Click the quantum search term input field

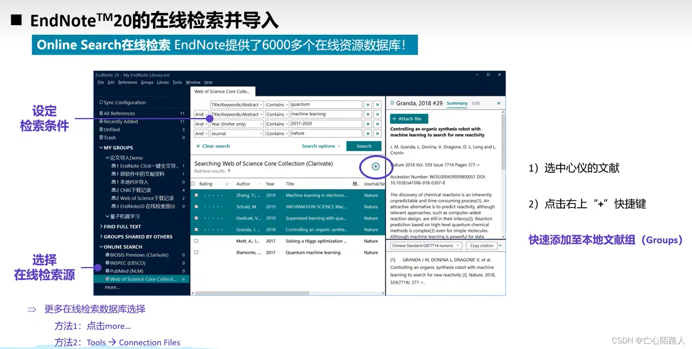[x=326, y=104]
